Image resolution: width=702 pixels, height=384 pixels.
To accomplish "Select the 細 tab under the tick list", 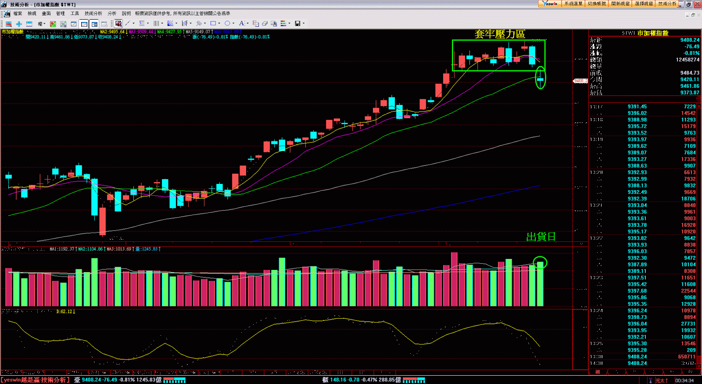I will point(598,372).
